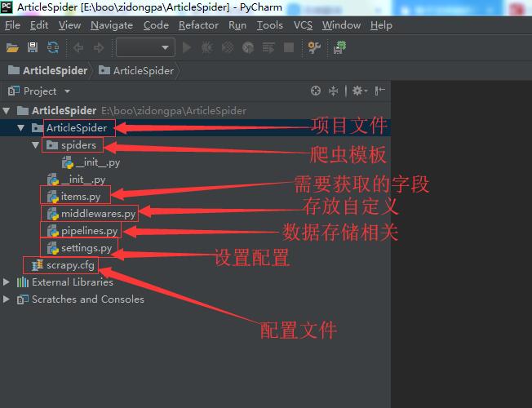
Task: Open the File menu
Action: (x=12, y=25)
